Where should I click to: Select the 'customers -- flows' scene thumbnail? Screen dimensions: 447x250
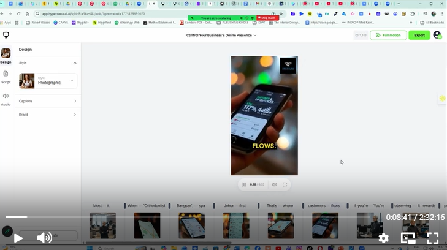325,225
